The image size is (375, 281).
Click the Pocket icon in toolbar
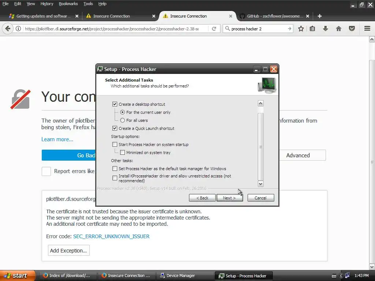tap(352, 29)
